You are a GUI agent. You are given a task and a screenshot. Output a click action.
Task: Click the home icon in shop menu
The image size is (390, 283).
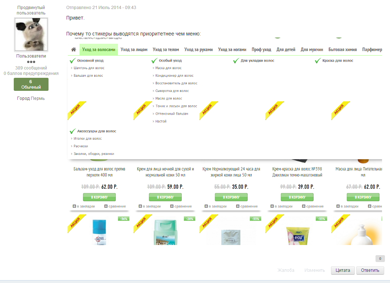click(74, 50)
